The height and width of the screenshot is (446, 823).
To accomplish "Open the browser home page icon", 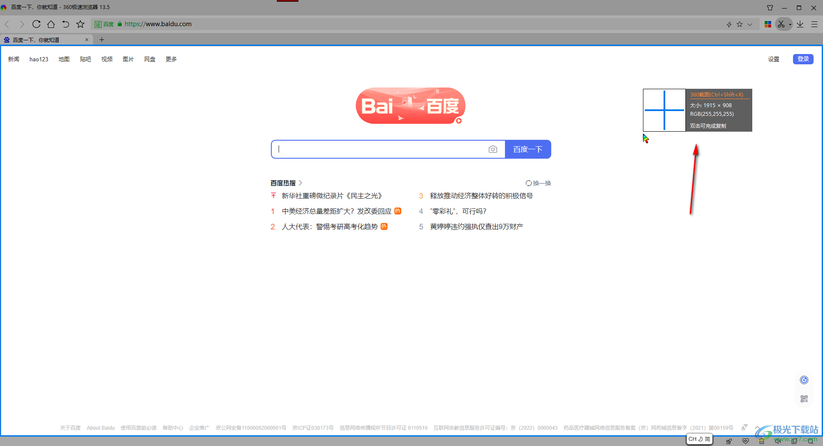I will pyautogui.click(x=51, y=24).
